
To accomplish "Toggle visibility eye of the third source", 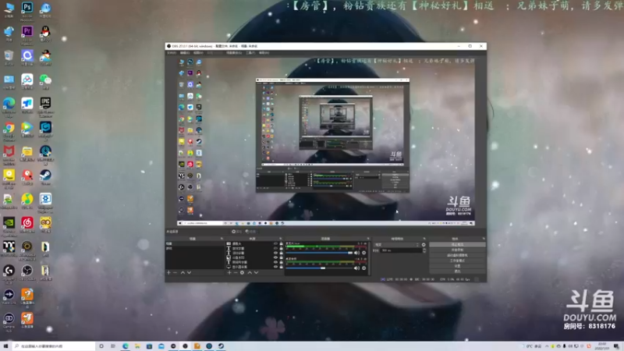I will coord(275,253).
